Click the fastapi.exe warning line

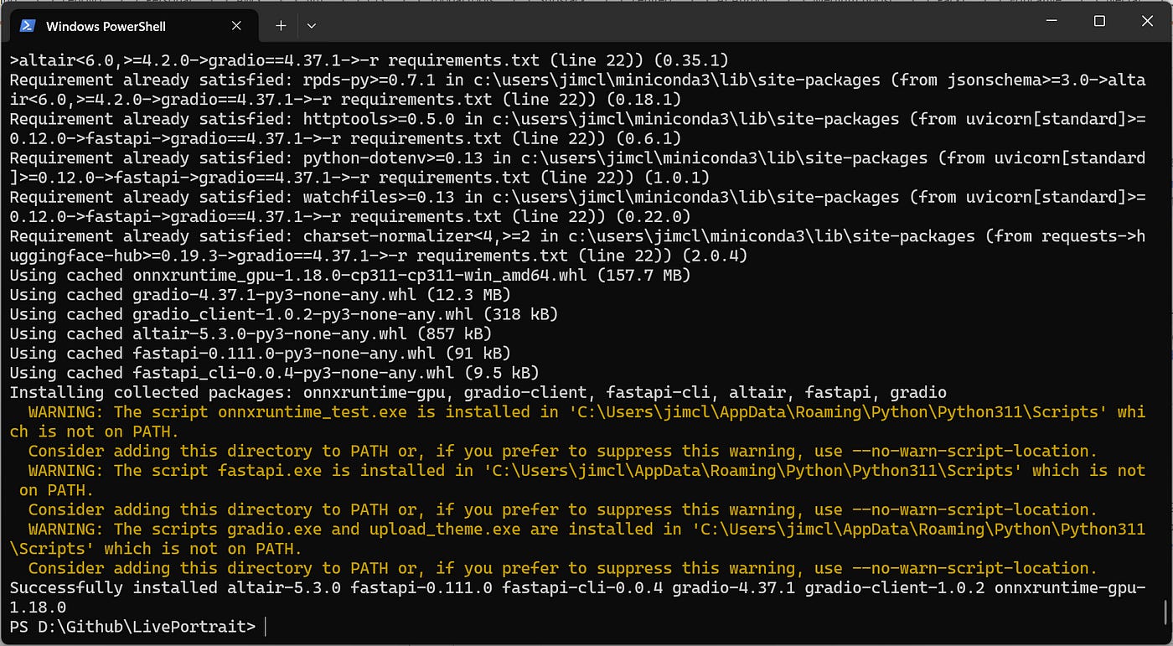(x=577, y=480)
